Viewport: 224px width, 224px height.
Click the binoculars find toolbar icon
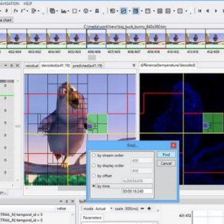point(97,11)
